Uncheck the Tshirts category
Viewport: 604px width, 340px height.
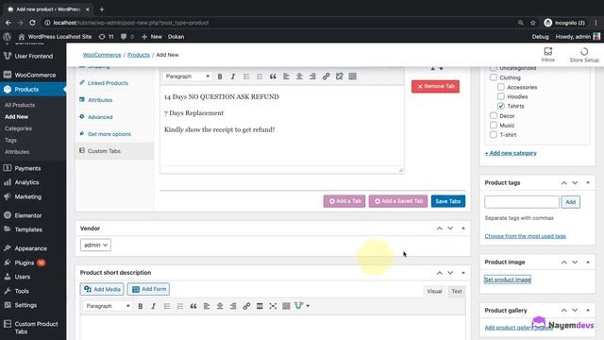coord(501,106)
